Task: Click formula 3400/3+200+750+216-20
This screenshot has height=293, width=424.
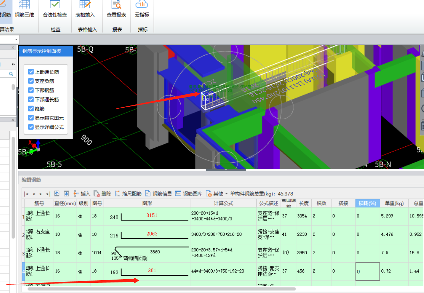Action: (216, 234)
